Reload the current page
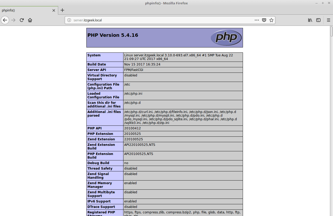The width and height of the screenshot is (333, 216). (x=22, y=20)
